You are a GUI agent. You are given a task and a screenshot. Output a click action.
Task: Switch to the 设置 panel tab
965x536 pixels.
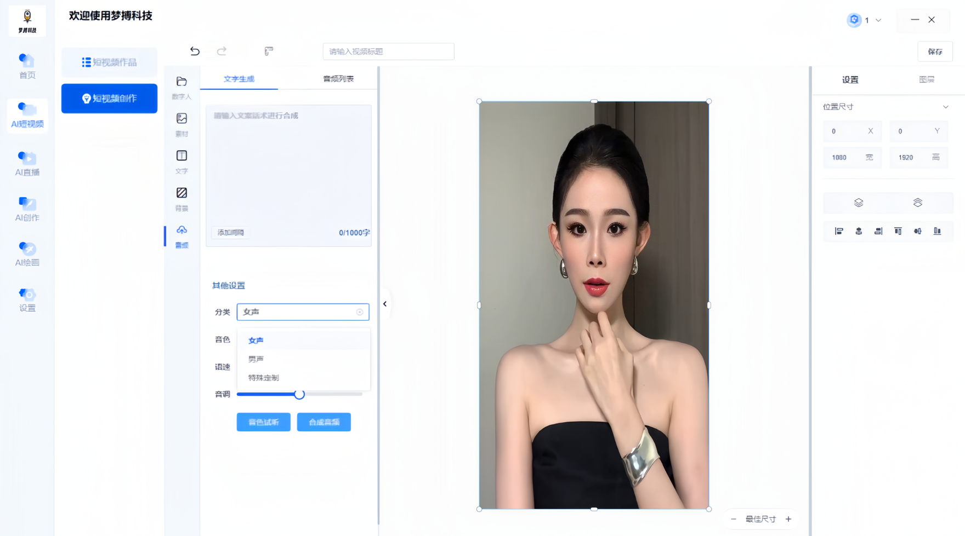(850, 79)
